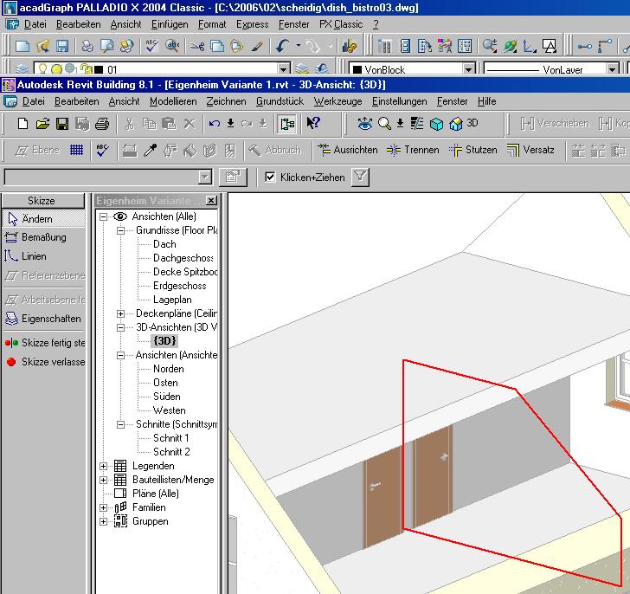Screen dimensions: 630x594
Task: Click PALLADIO undo arrow icon
Action: tap(282, 46)
